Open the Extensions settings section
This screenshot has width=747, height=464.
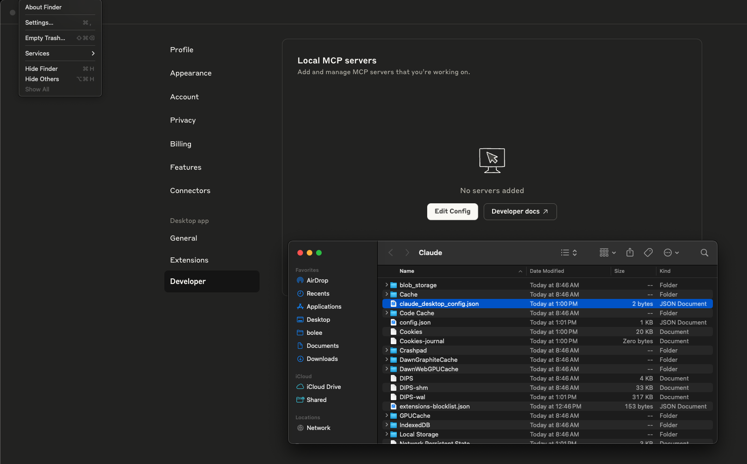pyautogui.click(x=189, y=260)
